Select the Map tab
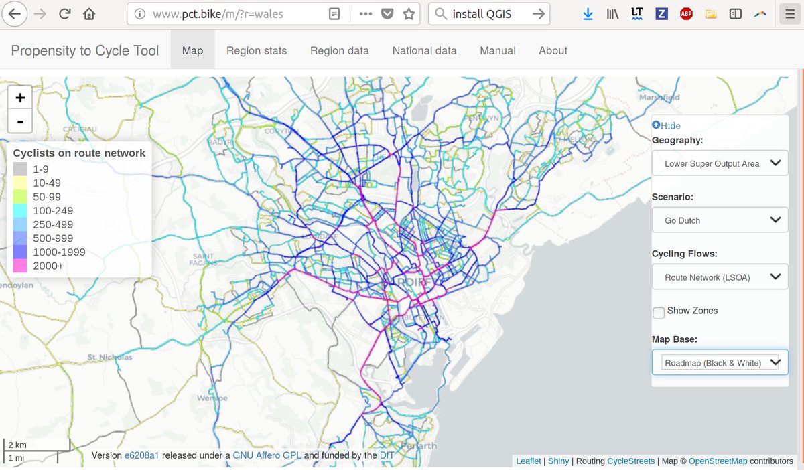 click(x=192, y=50)
